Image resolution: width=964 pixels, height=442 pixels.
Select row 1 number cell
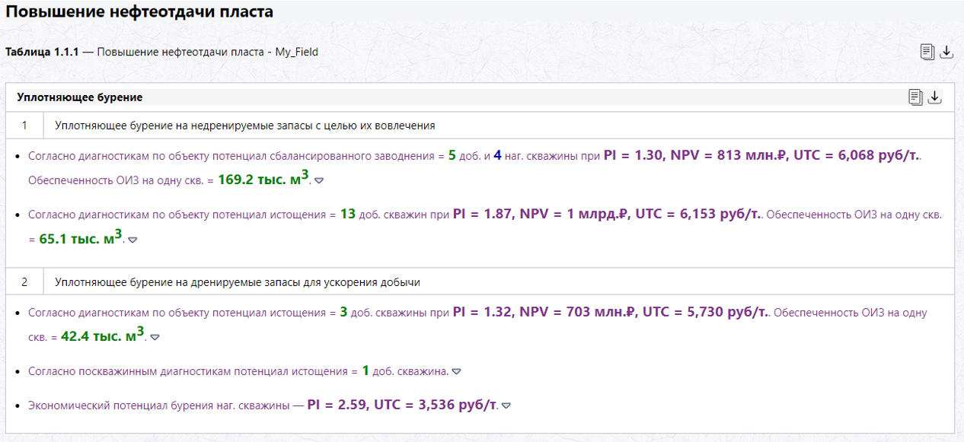[24, 125]
